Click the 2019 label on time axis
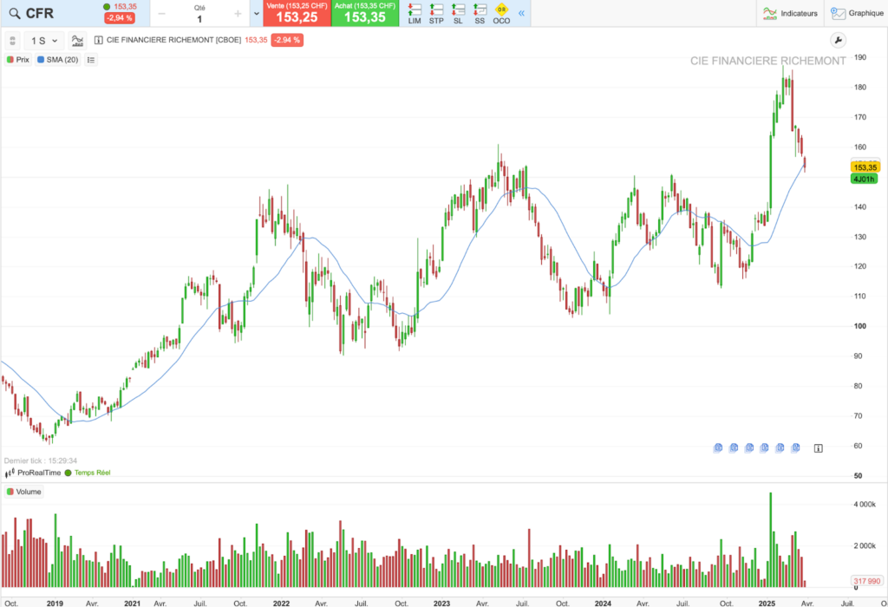This screenshot has height=607, width=888. [55, 603]
